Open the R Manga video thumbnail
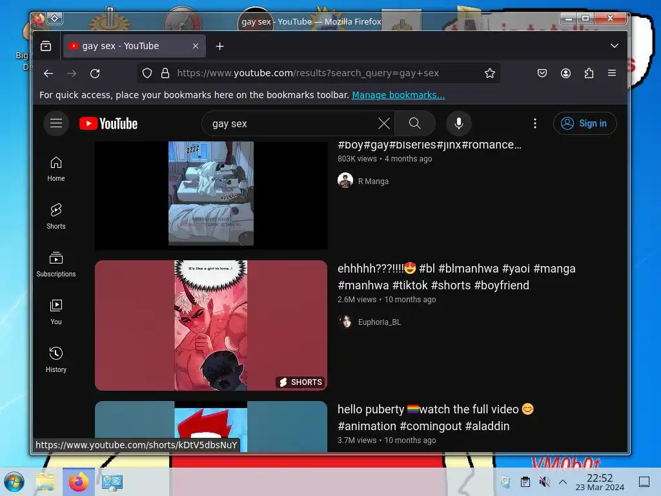Screen dimensions: 661x496 pos(211,194)
